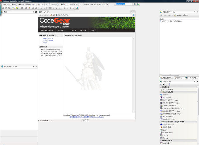The width and height of the screenshot is (199, 145).
Task: Click the プロジェクトを開く... link
Action: point(49,40)
